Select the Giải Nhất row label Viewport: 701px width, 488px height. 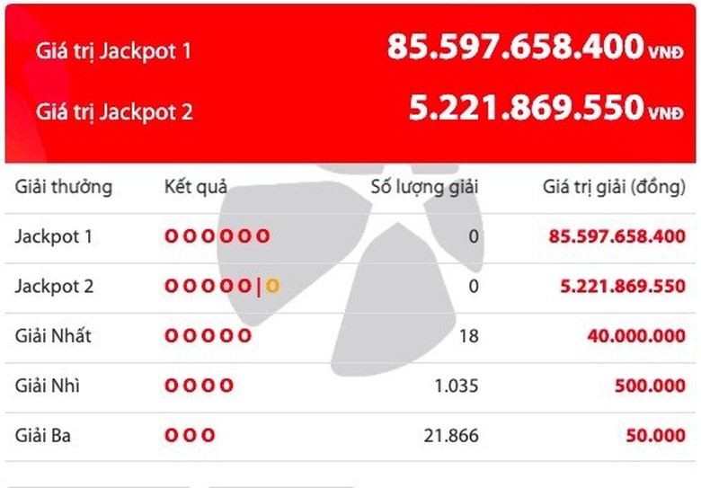tap(53, 337)
